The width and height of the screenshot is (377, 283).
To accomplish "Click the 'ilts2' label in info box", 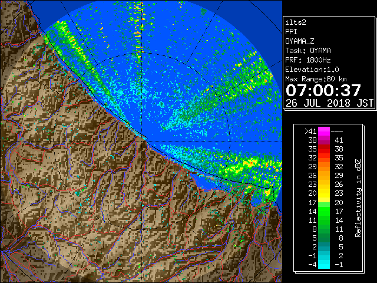I will point(296,22).
